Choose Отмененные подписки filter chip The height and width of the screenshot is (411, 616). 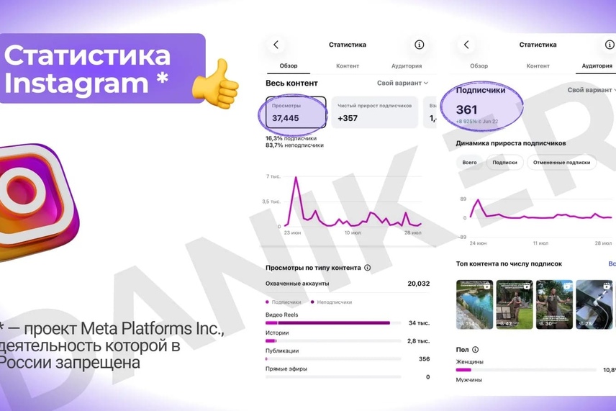pyautogui.click(x=561, y=162)
